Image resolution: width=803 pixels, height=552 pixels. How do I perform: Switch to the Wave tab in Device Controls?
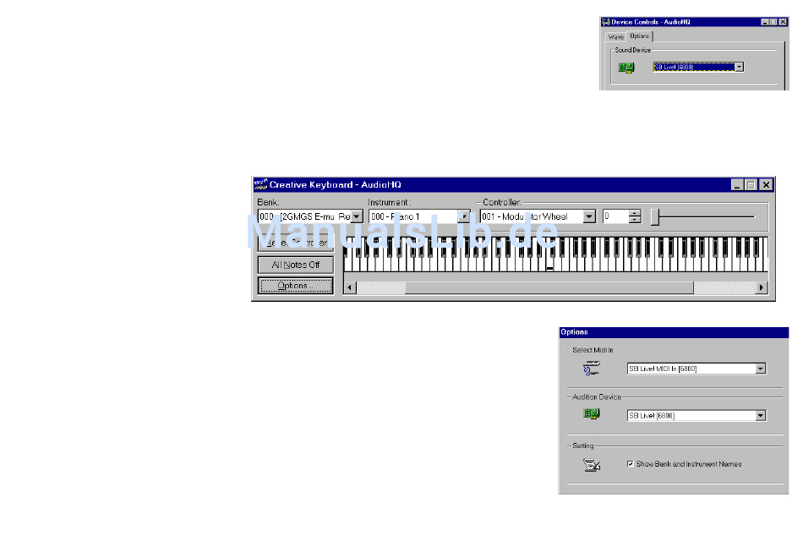tap(615, 37)
